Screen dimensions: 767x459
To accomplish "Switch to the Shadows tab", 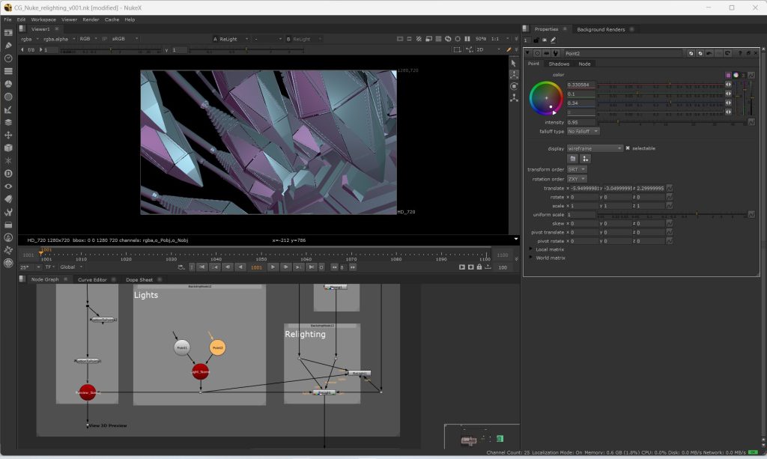I will [558, 64].
